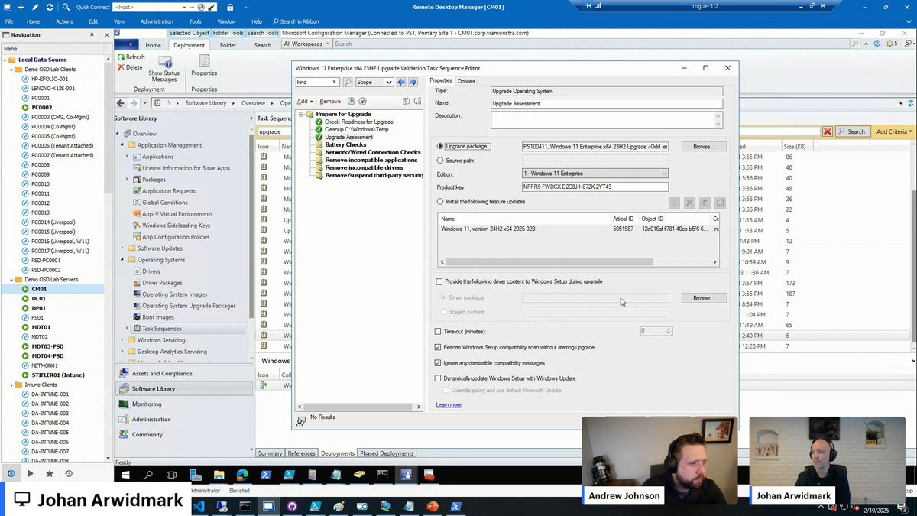
Task: Open File Explorer in remote taskbar
Action: pyautogui.click(x=219, y=475)
